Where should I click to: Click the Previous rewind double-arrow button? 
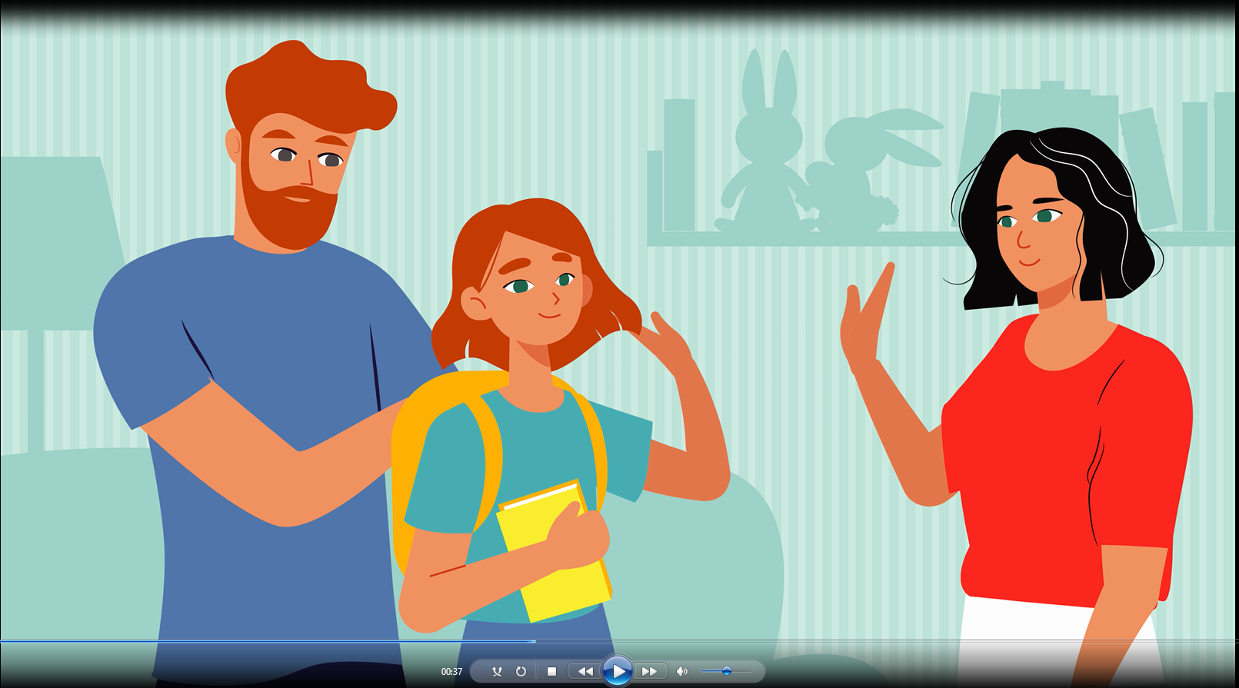tap(585, 671)
